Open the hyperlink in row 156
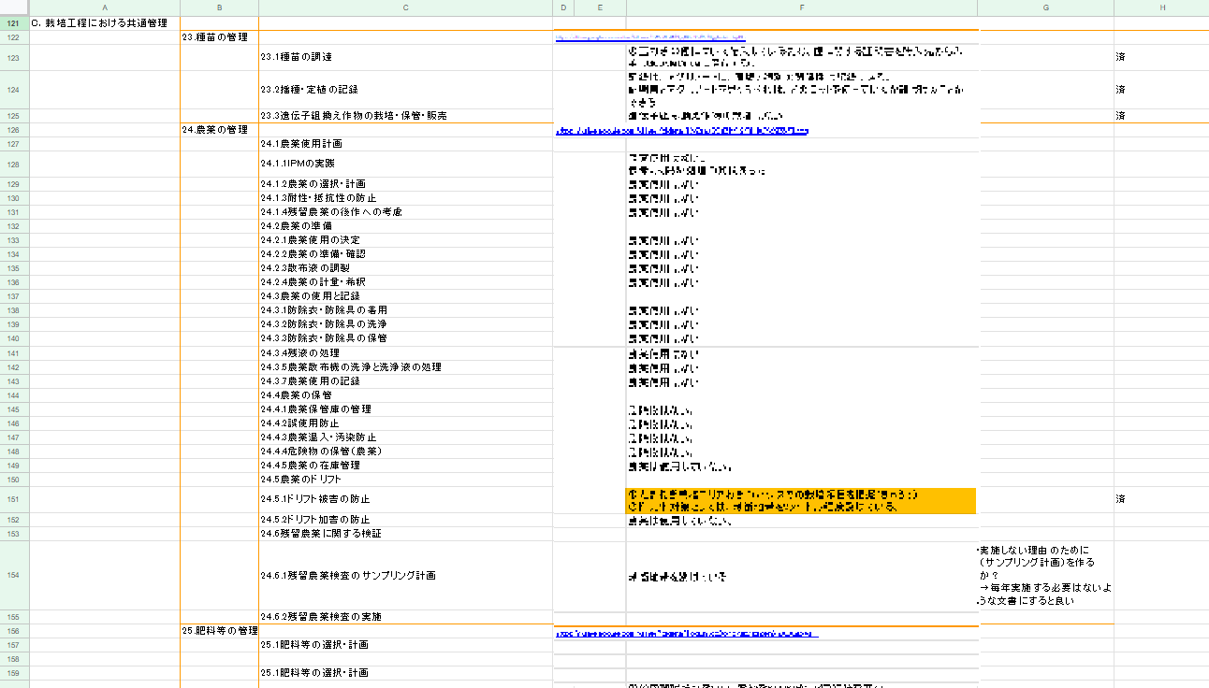Screen dimensions: 1209x688 click(x=686, y=633)
